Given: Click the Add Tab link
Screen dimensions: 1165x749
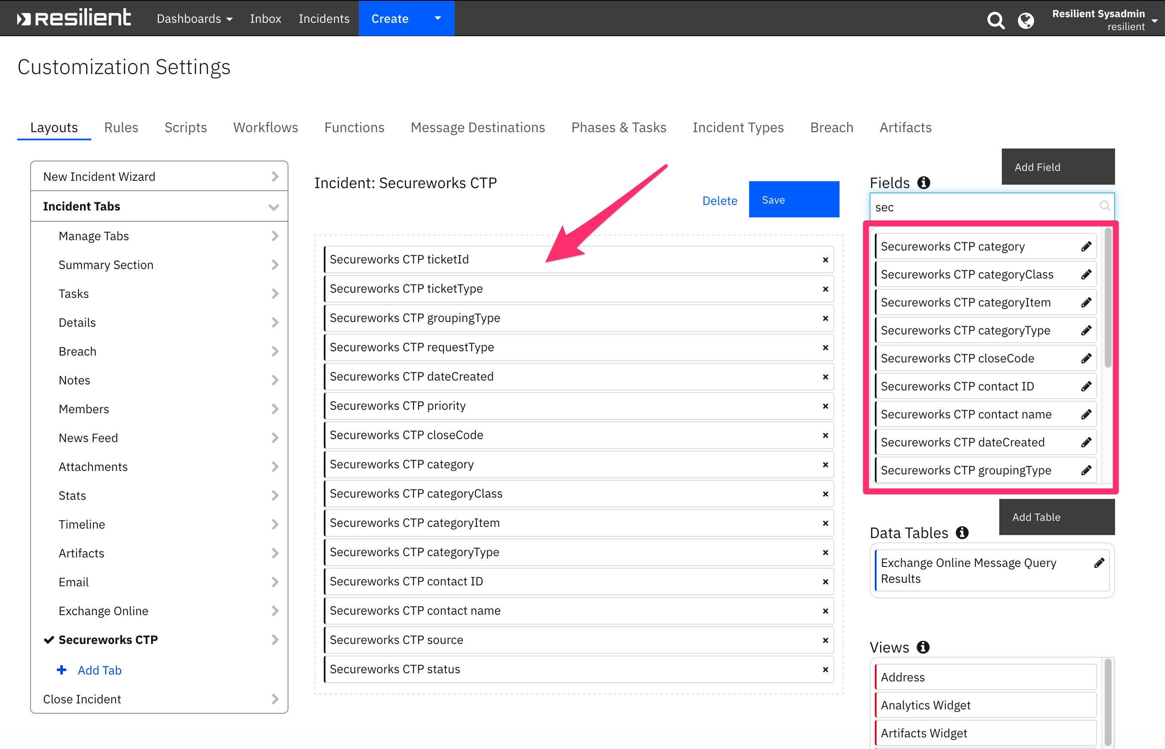Looking at the screenshot, I should tap(100, 670).
